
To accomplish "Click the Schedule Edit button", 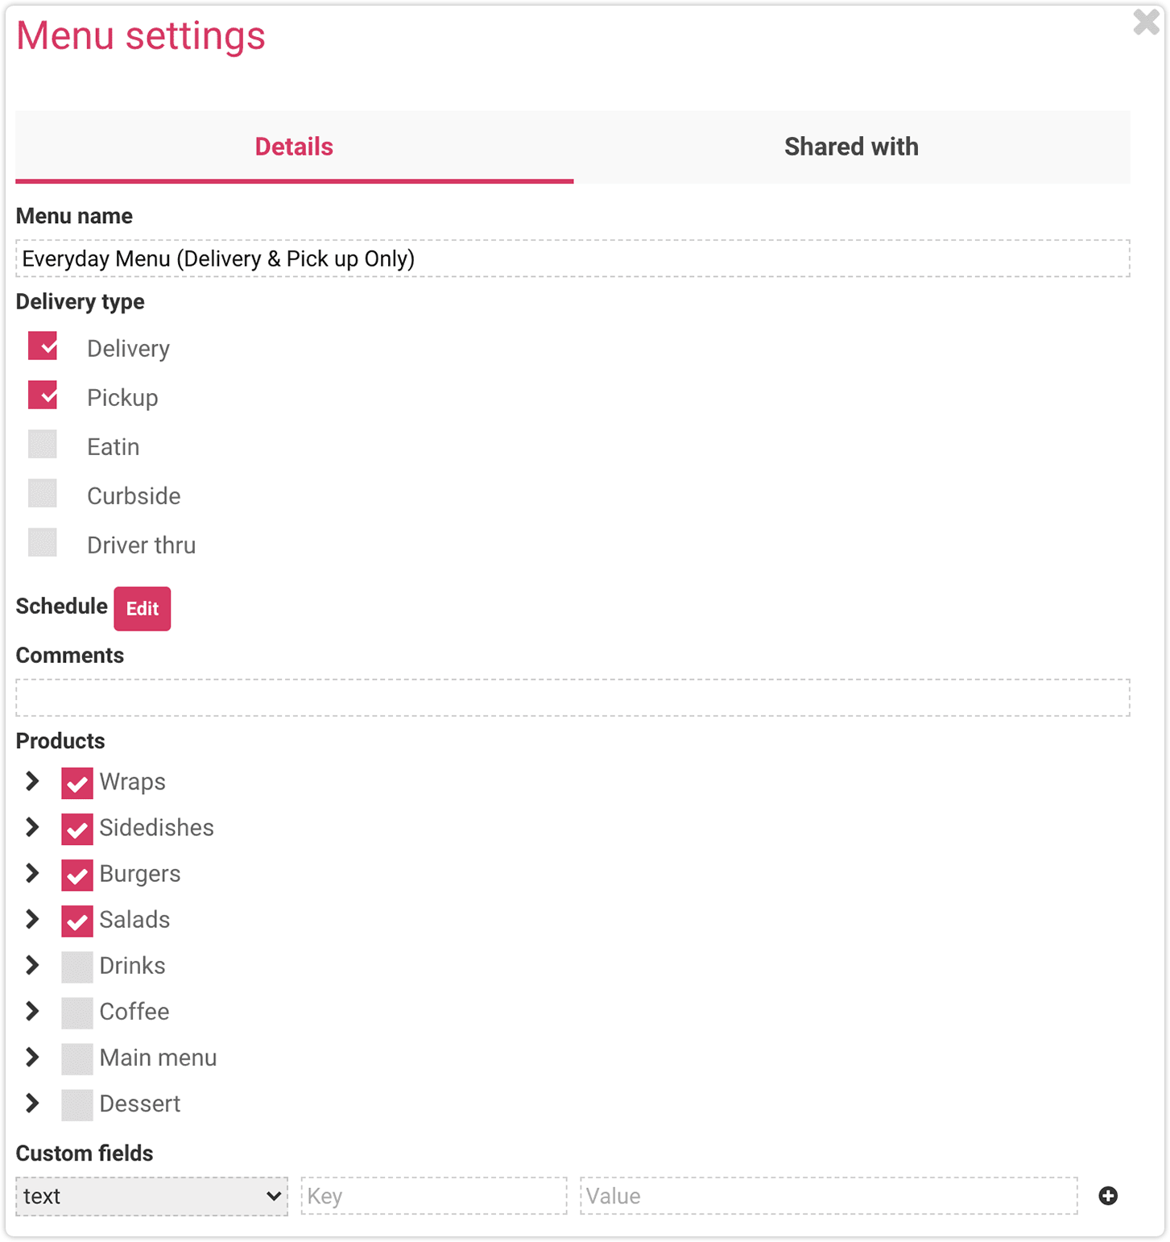I will [143, 608].
